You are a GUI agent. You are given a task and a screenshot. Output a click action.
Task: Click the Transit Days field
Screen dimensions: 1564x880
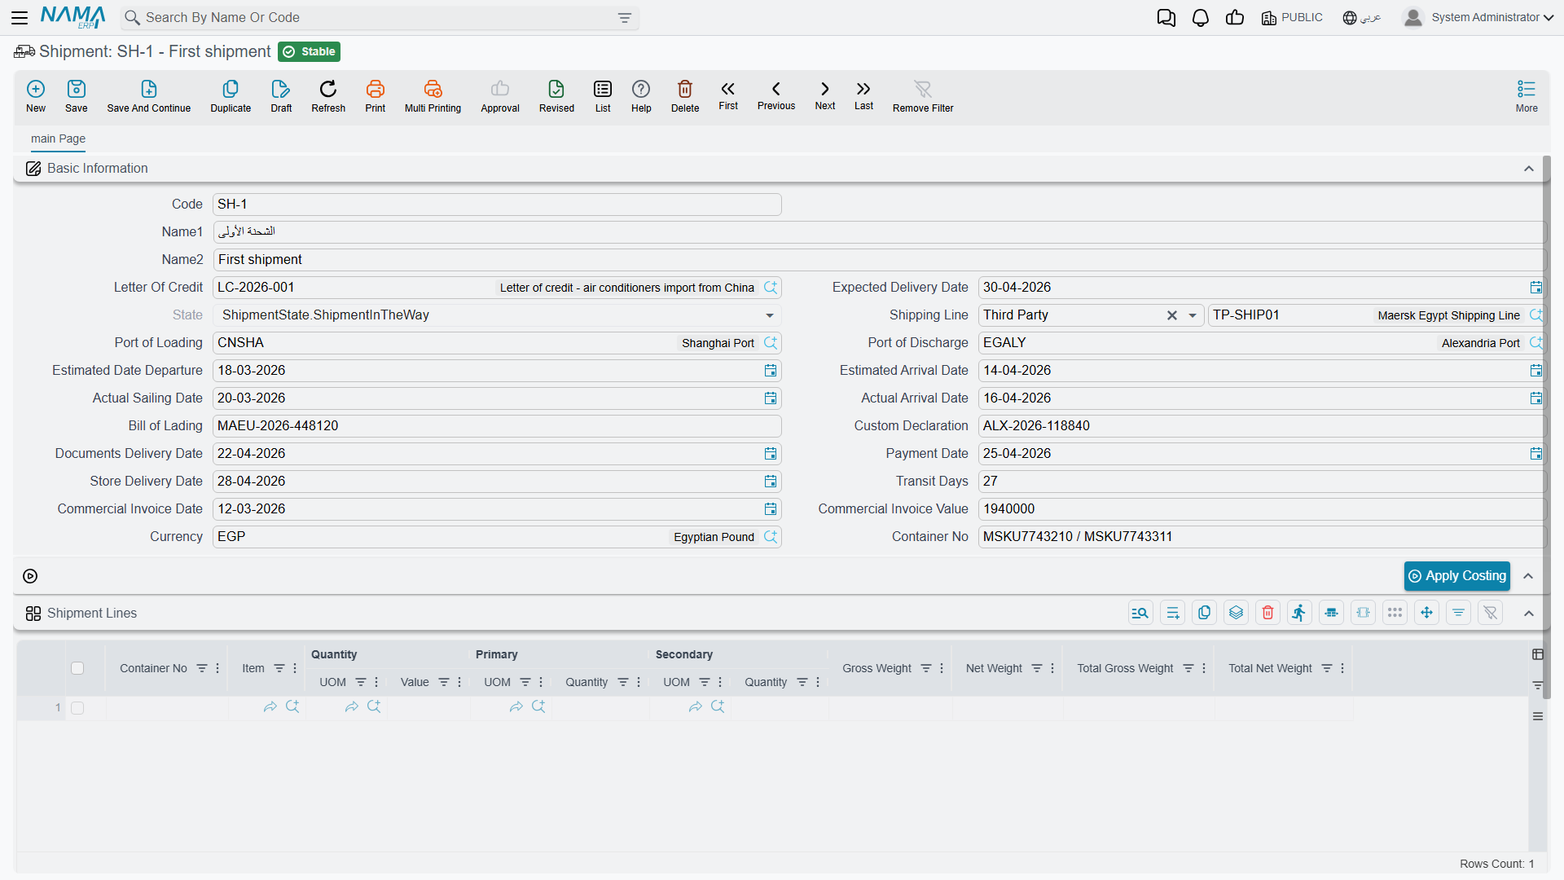tap(1261, 482)
